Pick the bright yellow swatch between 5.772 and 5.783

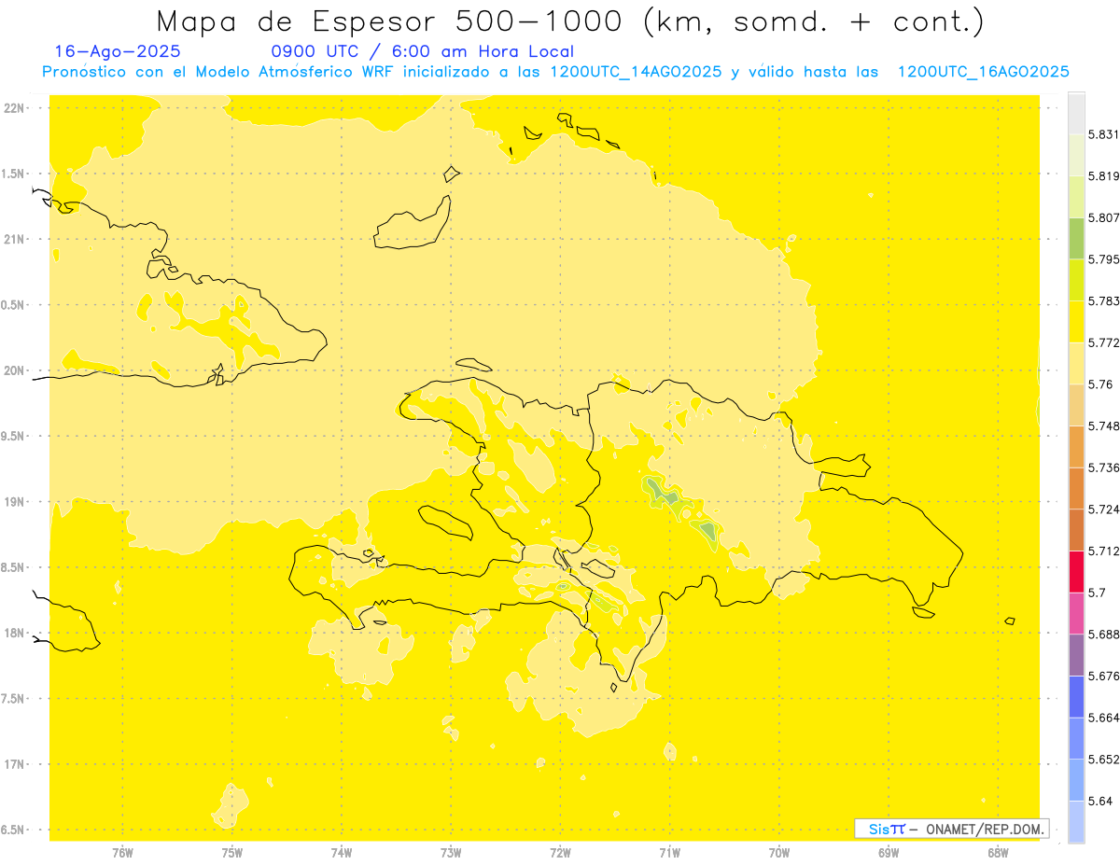coord(1076,322)
